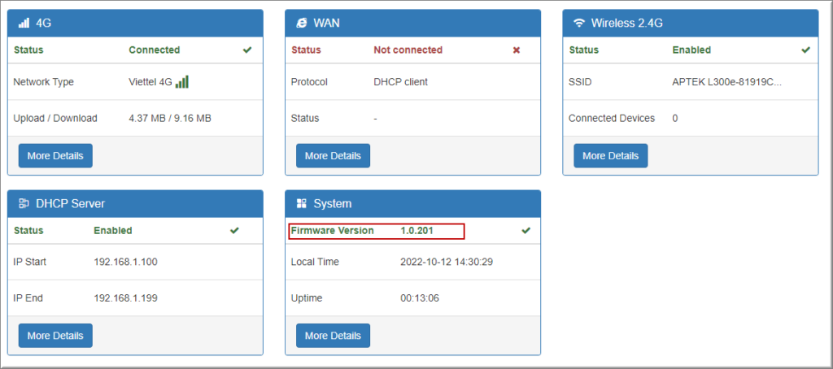Click the System panel header icon
Viewport: 833px width, 369px height.
click(302, 204)
